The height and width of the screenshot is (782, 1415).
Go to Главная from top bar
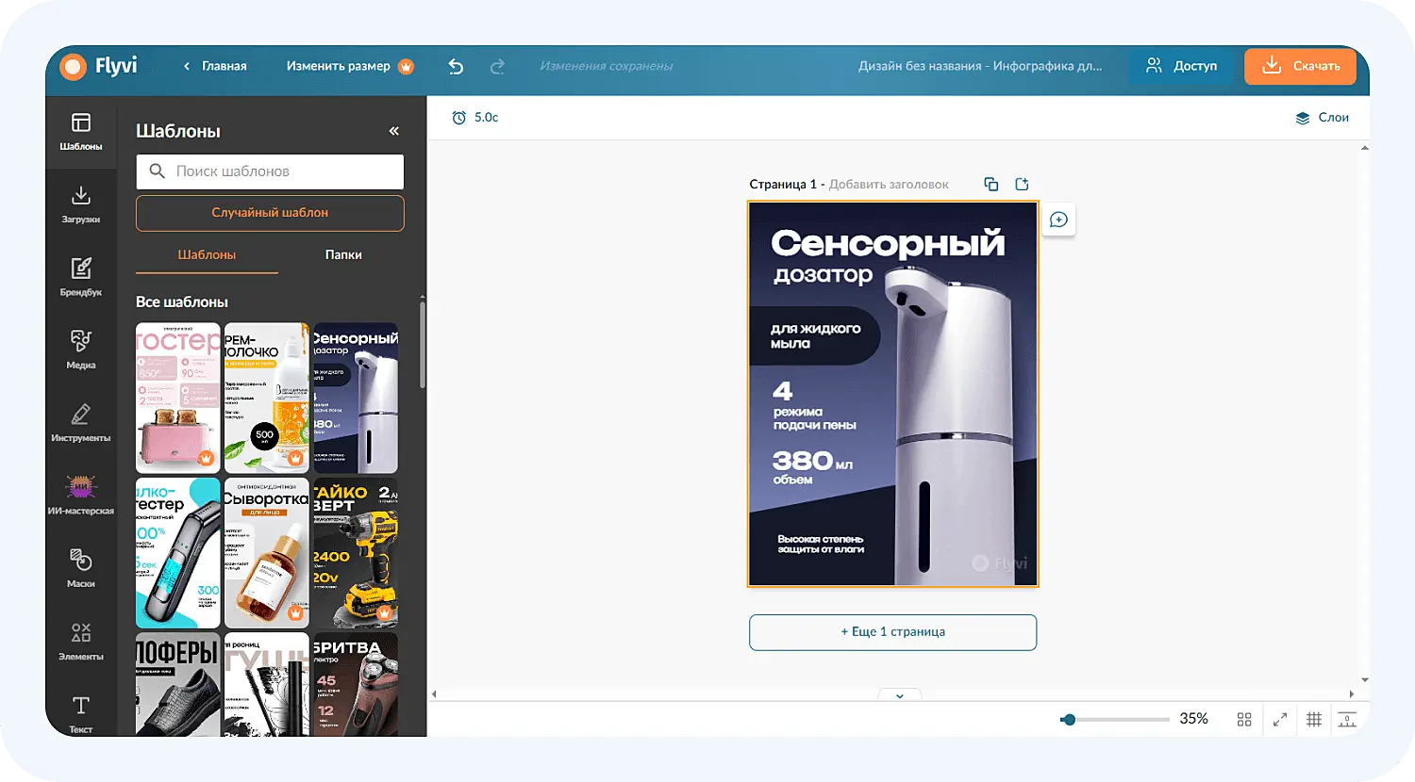(x=223, y=66)
